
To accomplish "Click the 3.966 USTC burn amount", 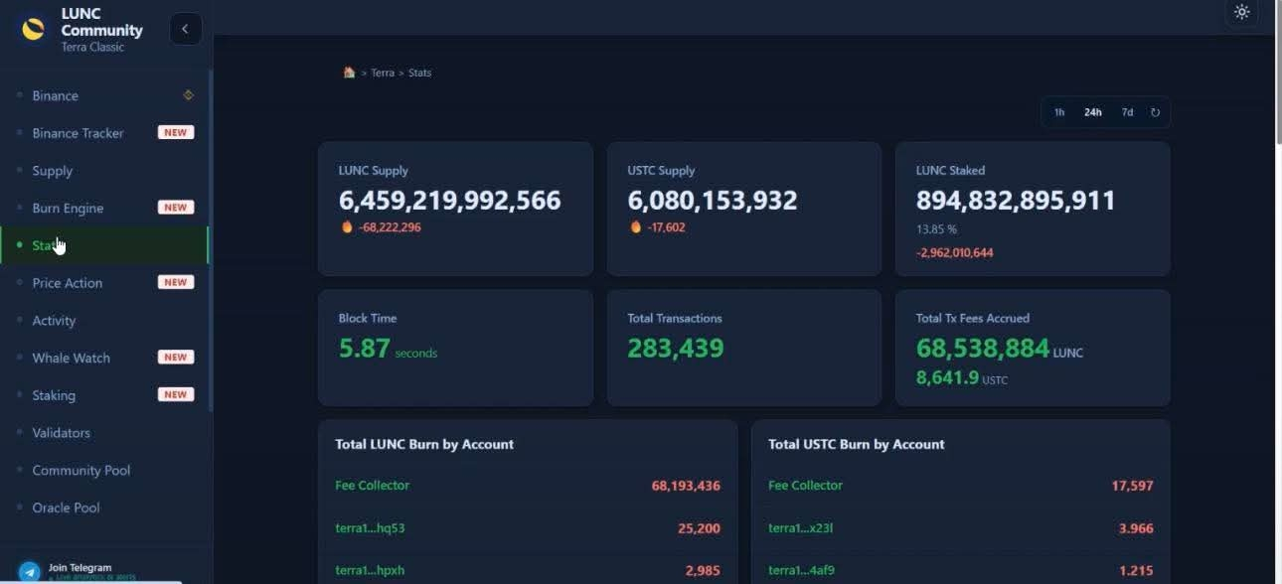I will pyautogui.click(x=1136, y=528).
